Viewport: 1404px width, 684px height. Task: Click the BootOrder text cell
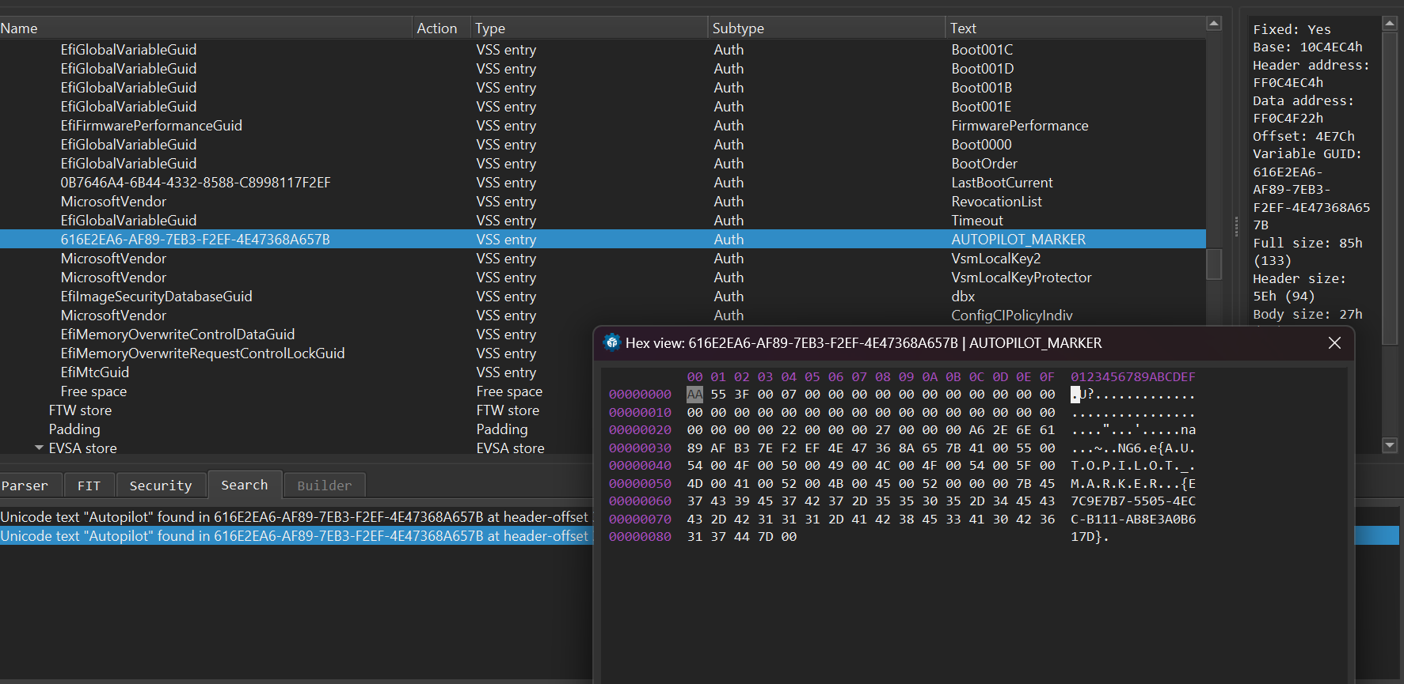984,163
